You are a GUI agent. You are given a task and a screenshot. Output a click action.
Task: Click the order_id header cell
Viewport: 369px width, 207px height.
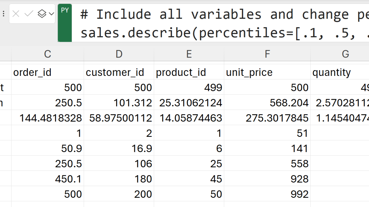point(48,72)
